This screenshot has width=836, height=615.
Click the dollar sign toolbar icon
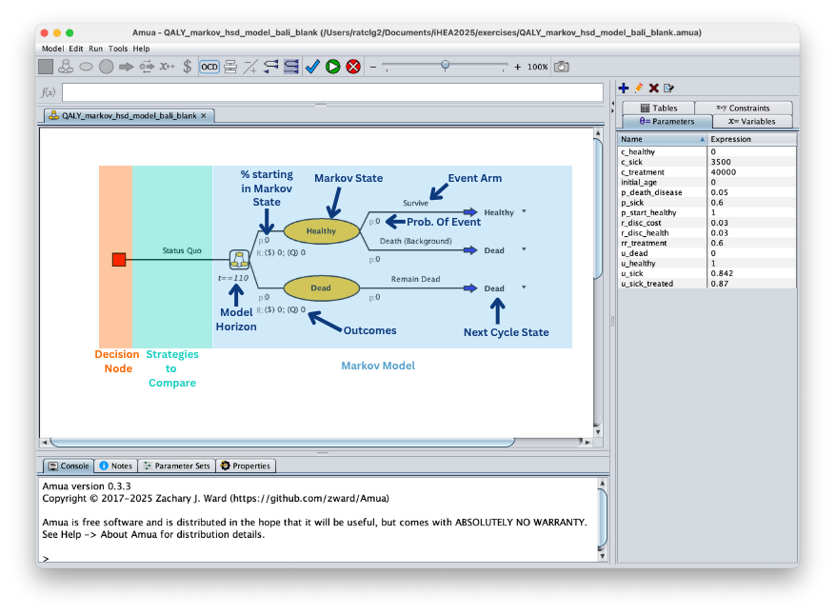[188, 67]
